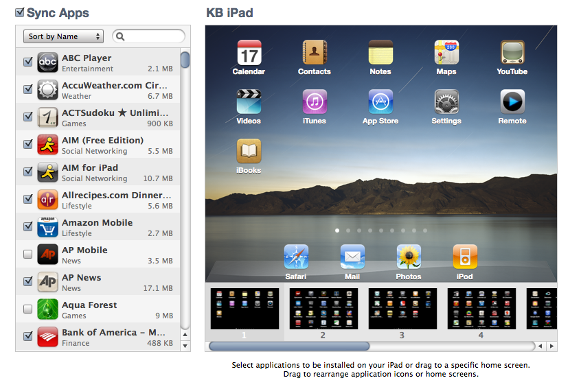
Task: Uncheck the Allrecipes.com Dinner checkbox
Action: [27, 199]
